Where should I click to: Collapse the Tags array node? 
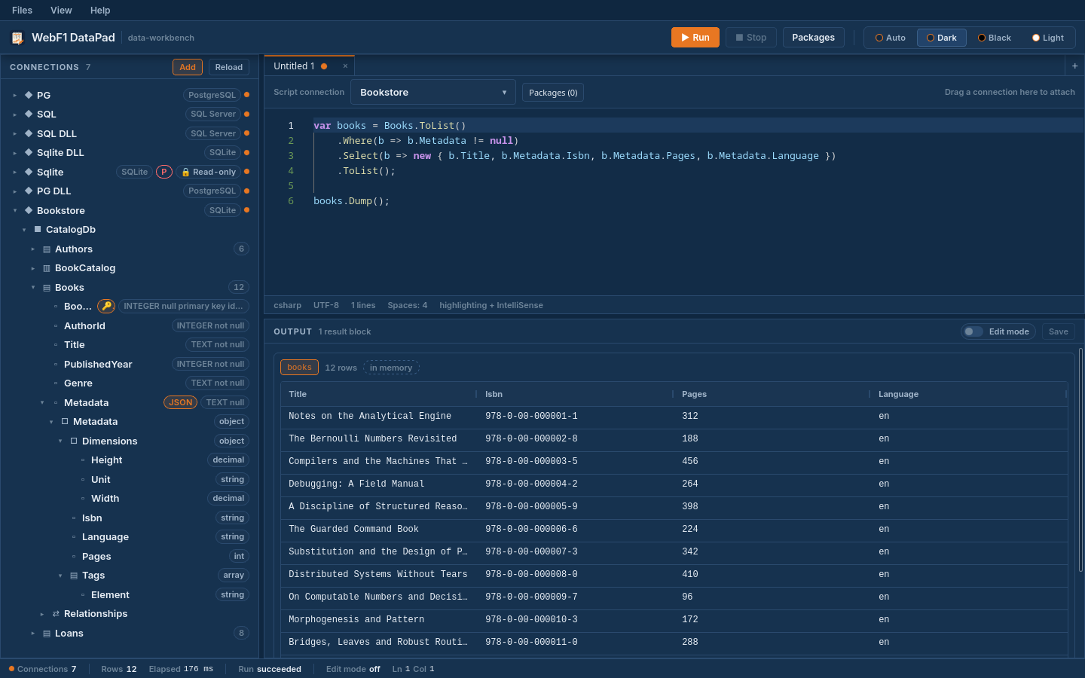(x=60, y=576)
